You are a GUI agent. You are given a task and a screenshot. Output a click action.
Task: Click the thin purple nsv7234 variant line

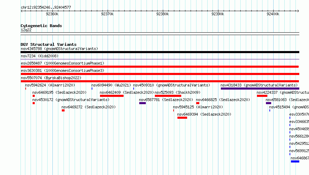click(160, 59)
